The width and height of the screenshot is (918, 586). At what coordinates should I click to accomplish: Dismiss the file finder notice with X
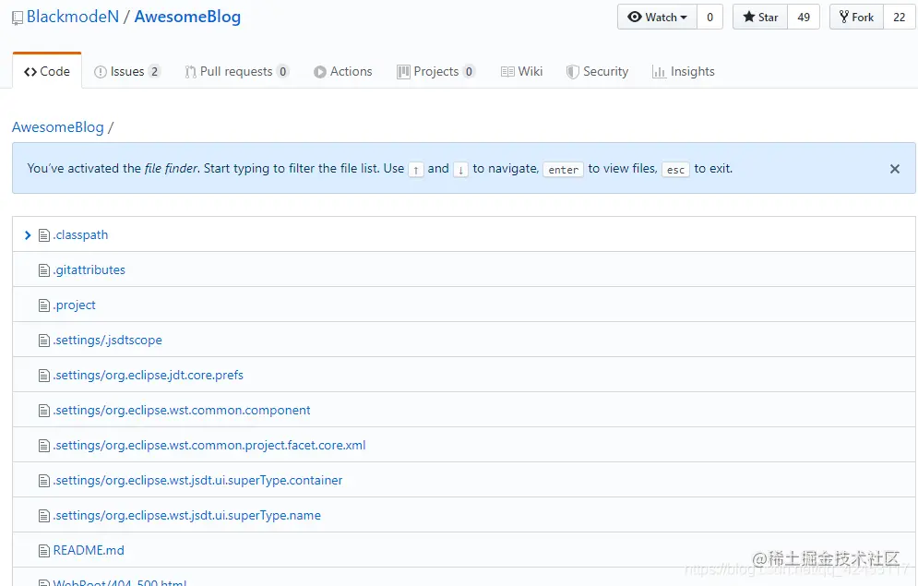[895, 169]
